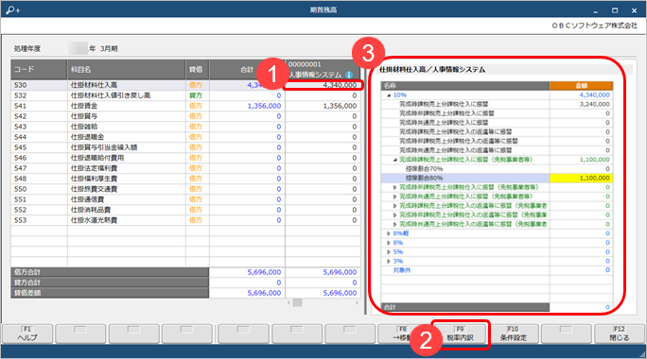Click the magnifier zoom icon in title bar
The width and height of the screenshot is (647, 359).
(12, 9)
